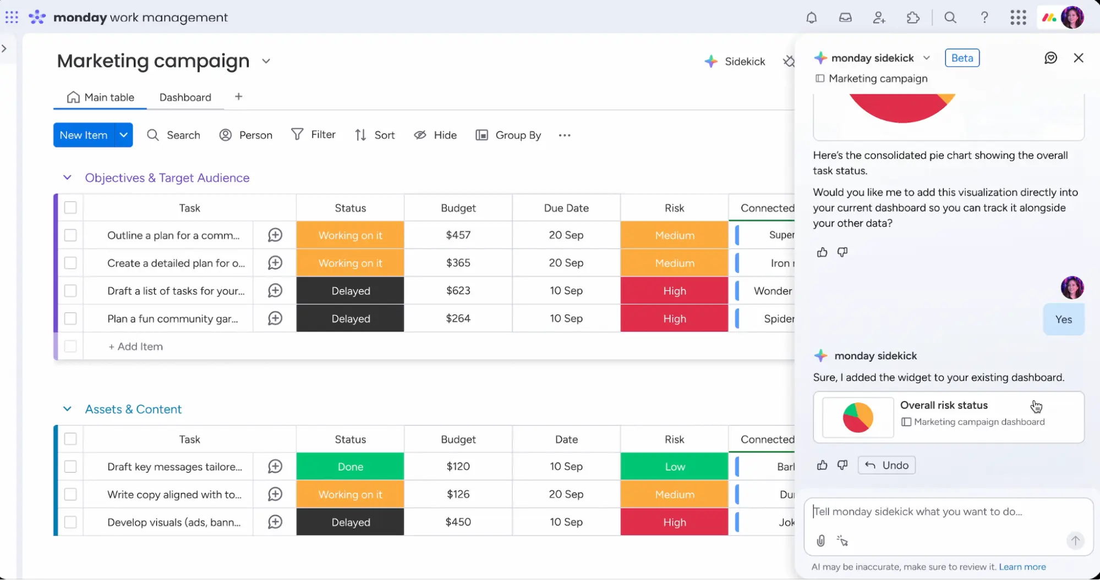Open Sidekick from board header

coord(735,62)
